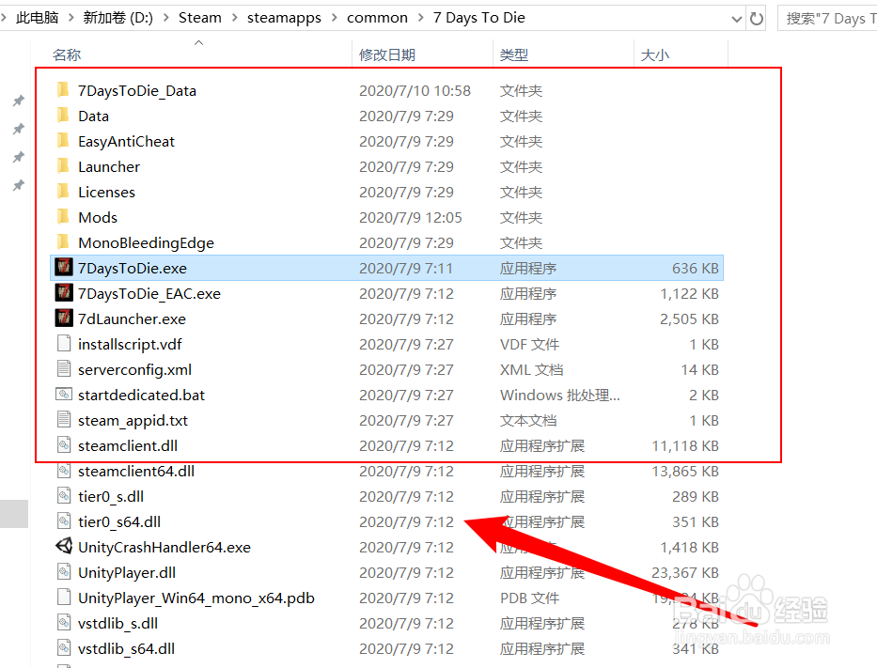
Task: Click the 636 KB size cell
Action: point(696,269)
